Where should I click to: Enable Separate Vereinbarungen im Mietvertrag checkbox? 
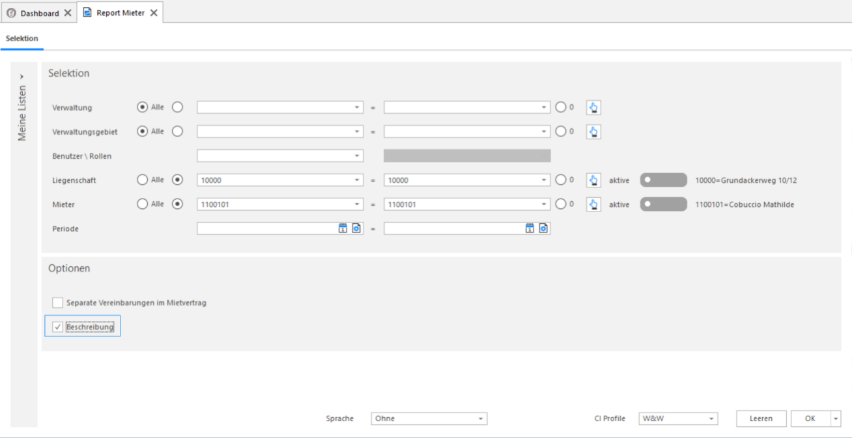point(58,303)
